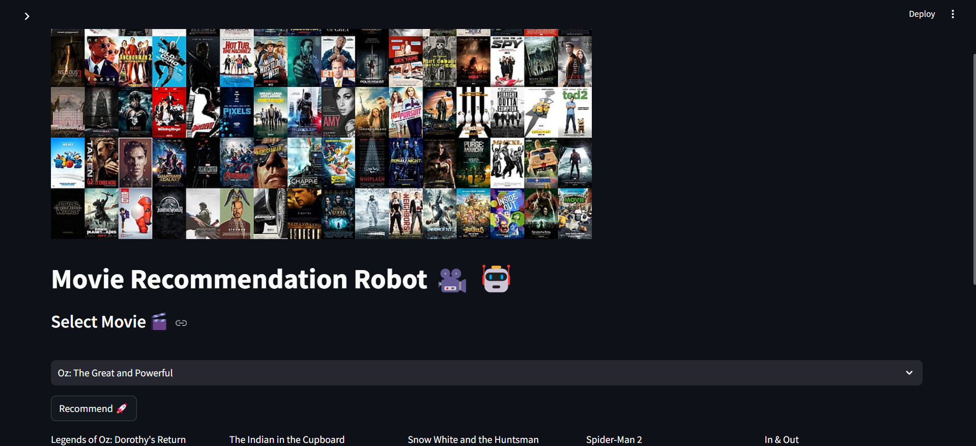Open the three-dot main menu

(953, 14)
